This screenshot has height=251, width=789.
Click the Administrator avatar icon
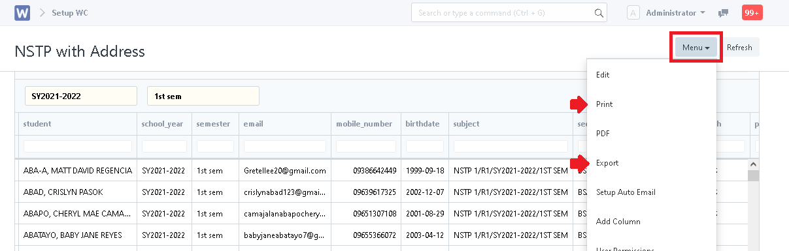click(633, 12)
